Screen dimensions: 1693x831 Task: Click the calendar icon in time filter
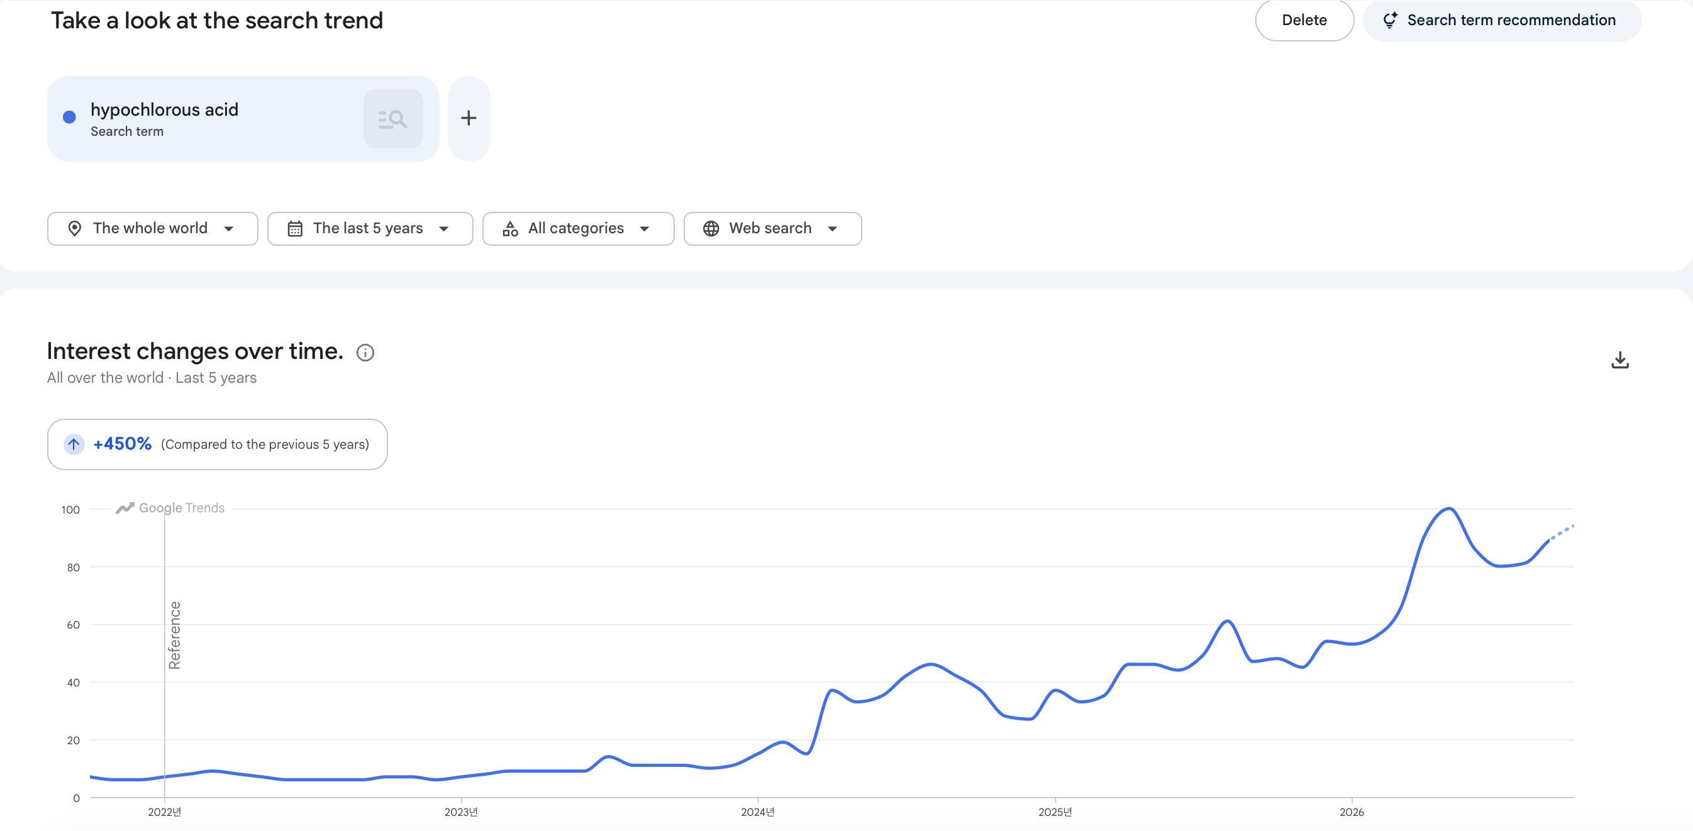[295, 229]
